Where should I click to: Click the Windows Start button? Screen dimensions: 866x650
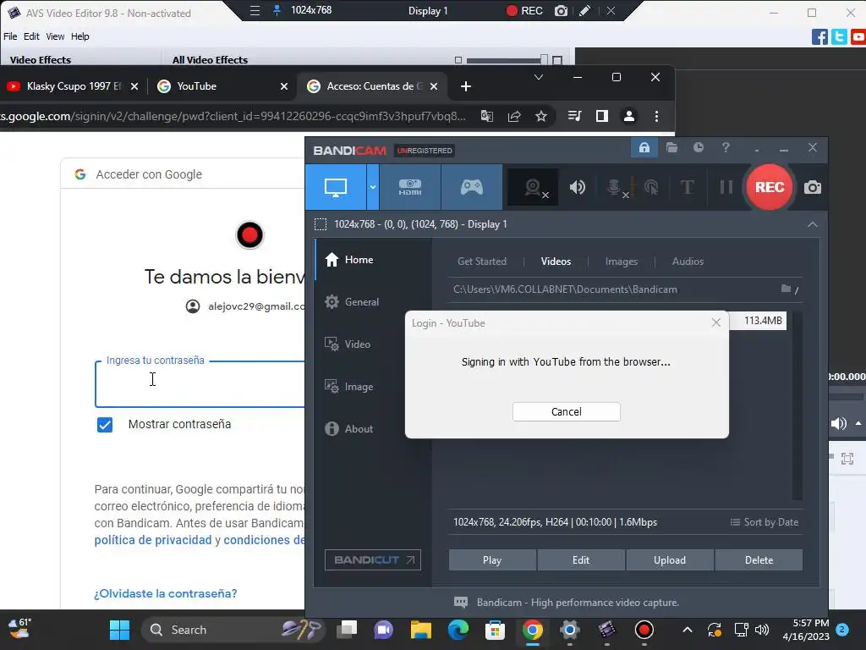point(119,630)
